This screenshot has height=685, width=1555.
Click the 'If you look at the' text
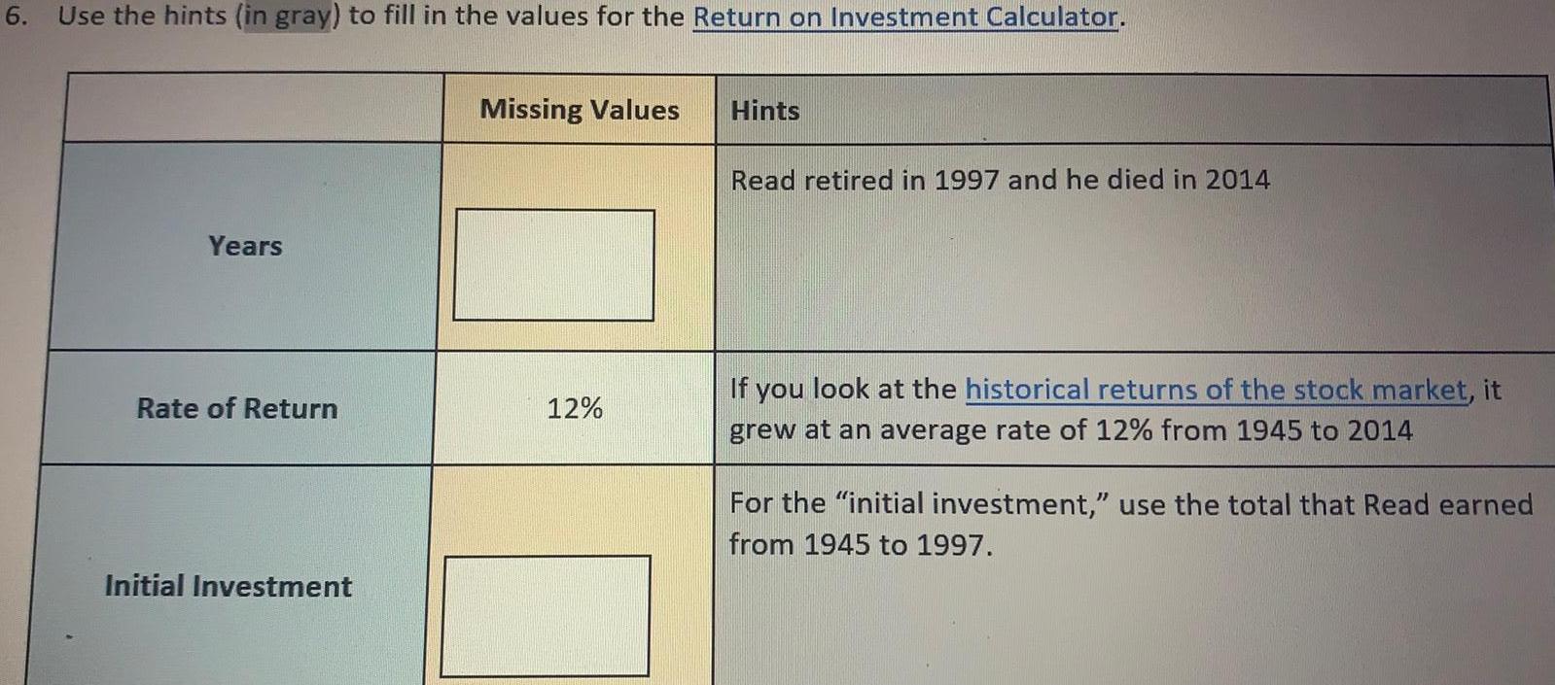pyautogui.click(x=843, y=390)
